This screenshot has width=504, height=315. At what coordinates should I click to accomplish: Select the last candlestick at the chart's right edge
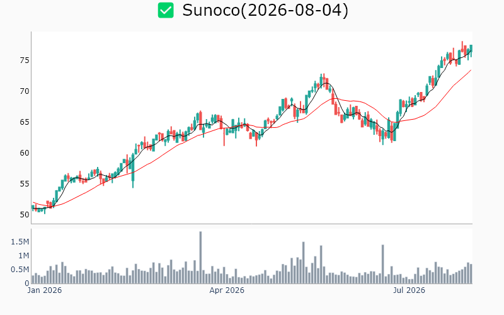pyautogui.click(x=471, y=50)
